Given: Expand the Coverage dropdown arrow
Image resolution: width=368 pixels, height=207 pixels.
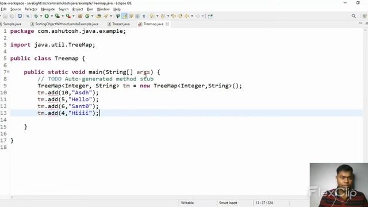Looking at the screenshot, I should pos(63,16).
